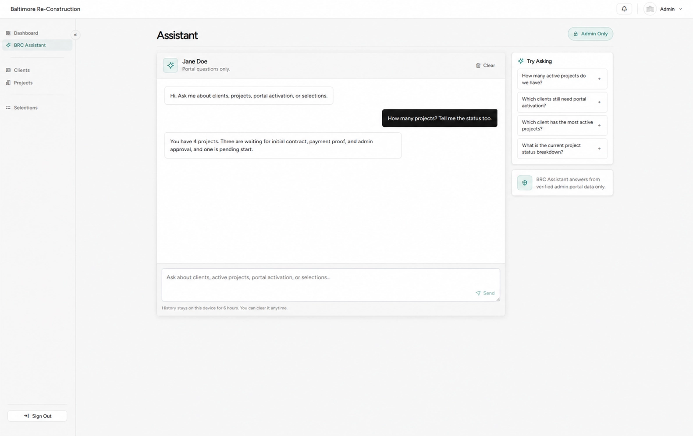
Task: Click the lock icon in Admin Only
Action: click(576, 34)
